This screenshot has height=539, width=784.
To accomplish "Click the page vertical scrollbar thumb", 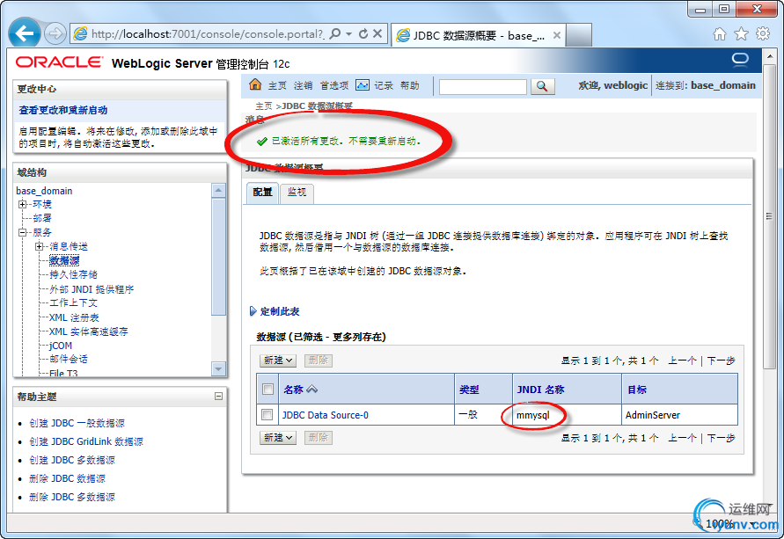I will (x=770, y=215).
